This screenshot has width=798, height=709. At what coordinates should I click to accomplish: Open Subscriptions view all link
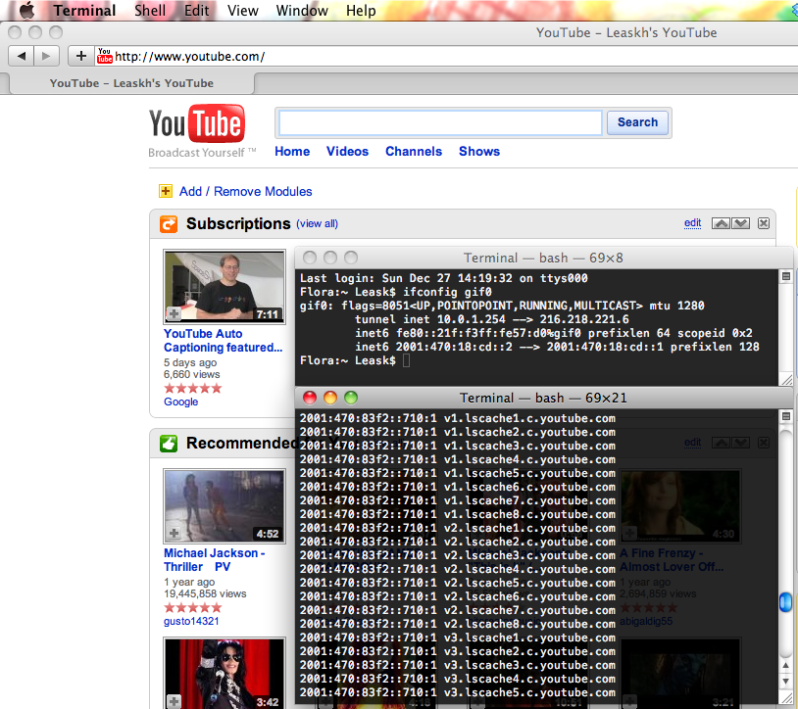click(317, 223)
